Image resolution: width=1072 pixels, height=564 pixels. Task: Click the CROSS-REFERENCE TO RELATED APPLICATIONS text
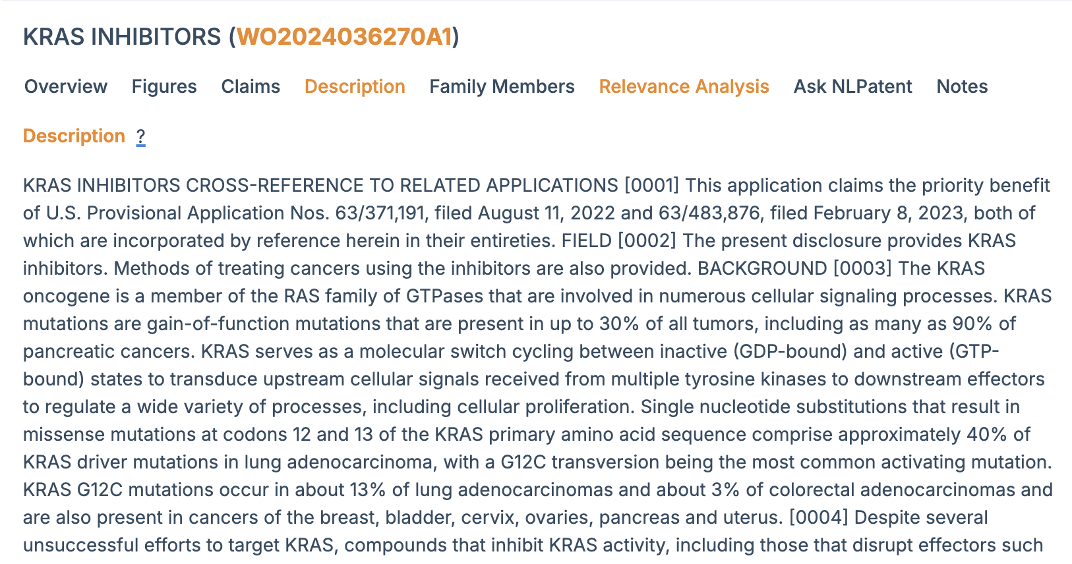(402, 185)
